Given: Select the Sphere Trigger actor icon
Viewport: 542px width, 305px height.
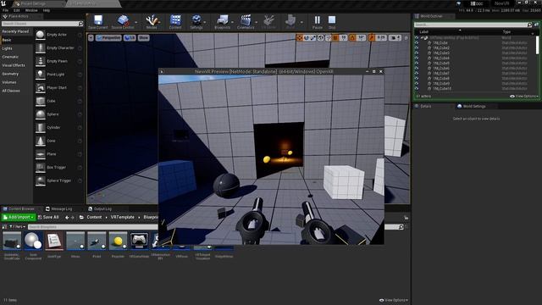Looking at the screenshot, I should point(40,180).
